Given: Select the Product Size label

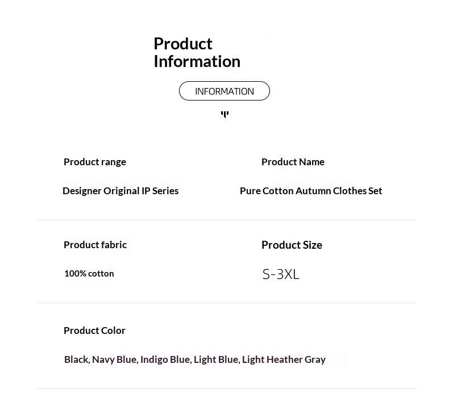Looking at the screenshot, I should click(292, 245).
